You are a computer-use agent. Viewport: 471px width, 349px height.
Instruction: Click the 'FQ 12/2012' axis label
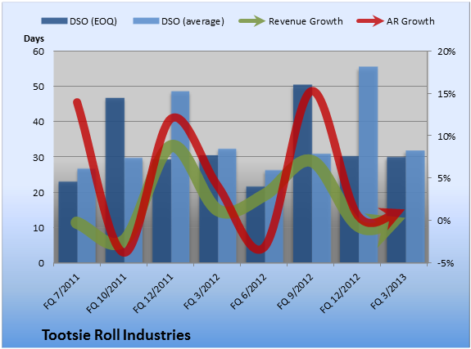[340, 294]
